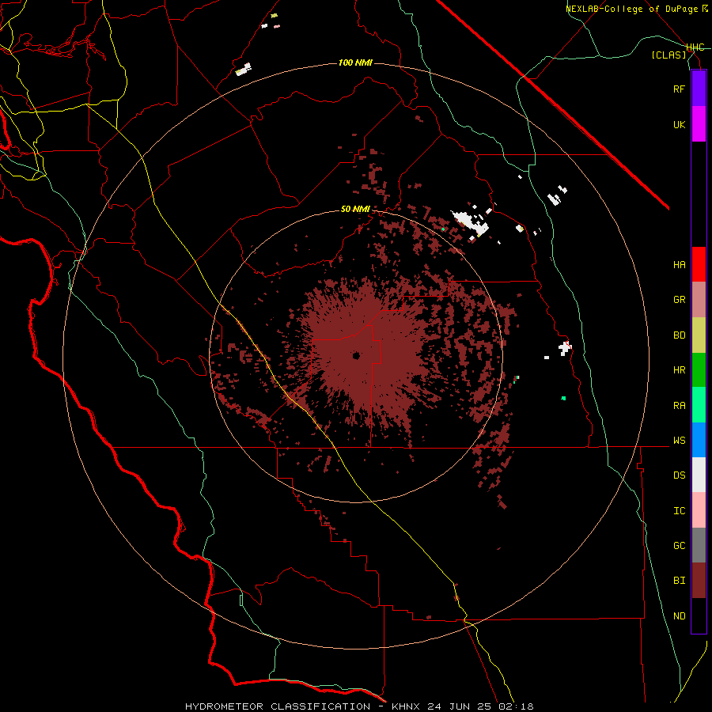This screenshot has width=712, height=712.
Task: Click the HHC product code label
Action: [695, 47]
